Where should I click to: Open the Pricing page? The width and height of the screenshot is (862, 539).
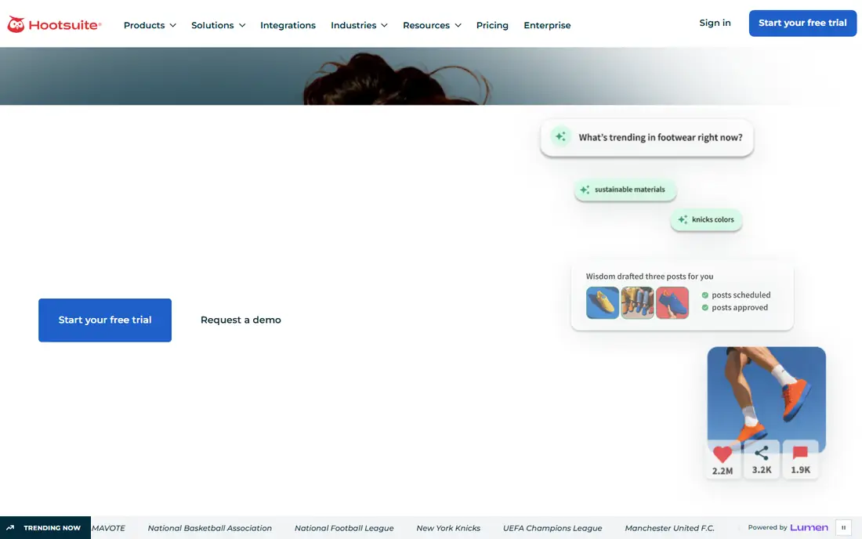click(492, 25)
